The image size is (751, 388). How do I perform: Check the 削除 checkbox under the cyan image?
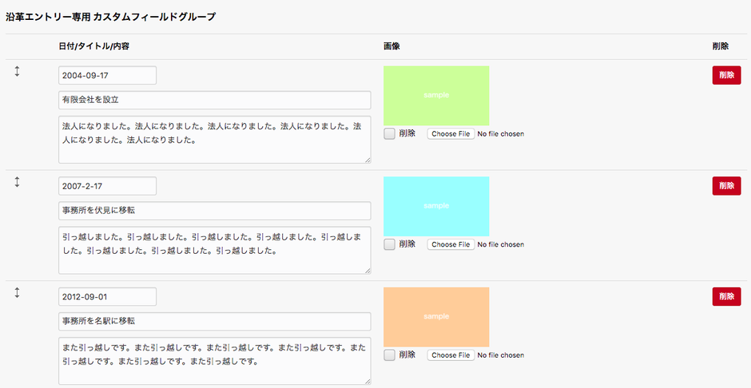tap(389, 244)
